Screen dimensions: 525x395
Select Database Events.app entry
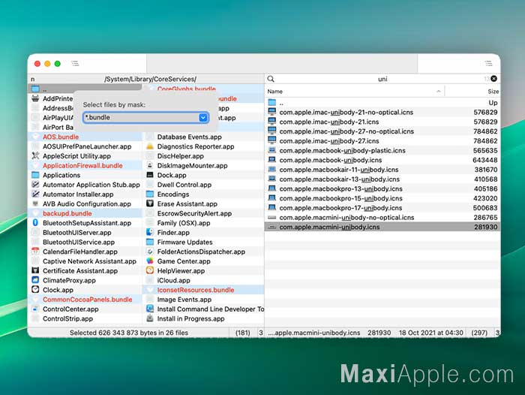[x=190, y=137]
